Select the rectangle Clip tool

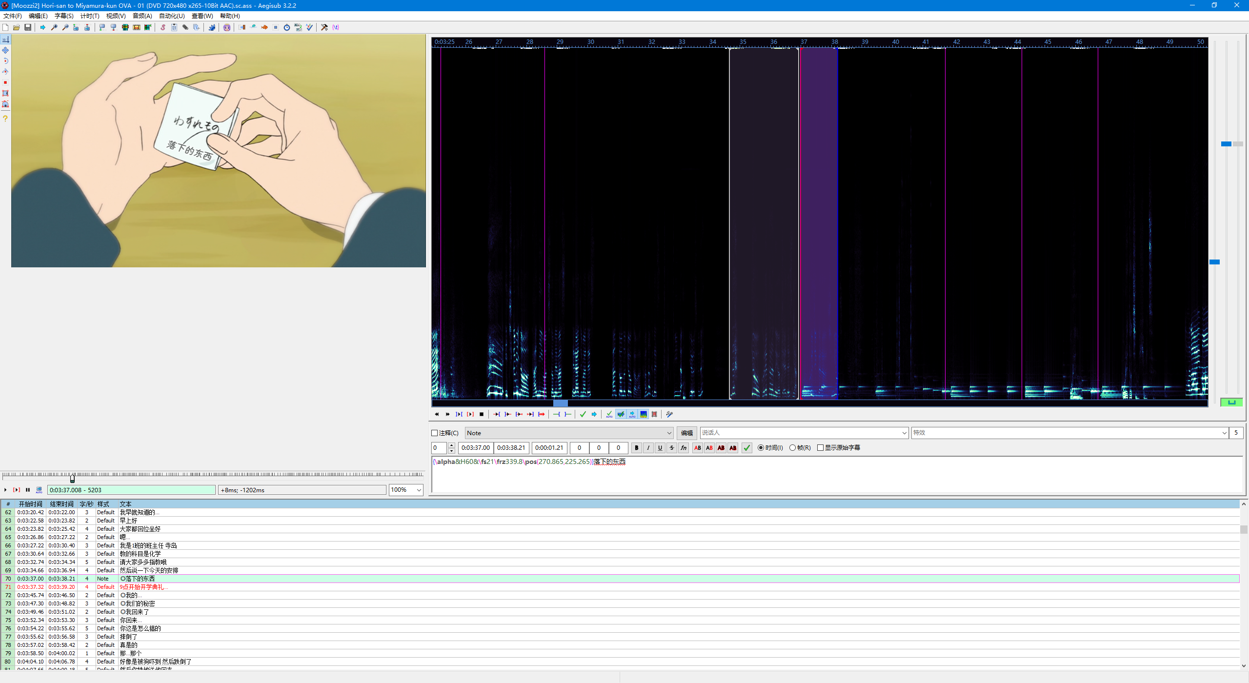[x=5, y=93]
